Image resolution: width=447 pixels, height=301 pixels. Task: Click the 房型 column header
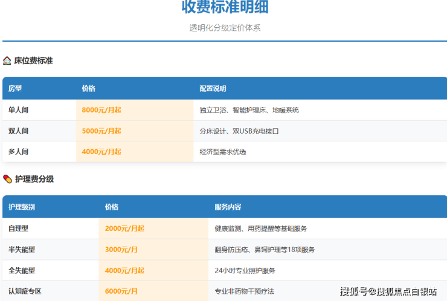15,89
